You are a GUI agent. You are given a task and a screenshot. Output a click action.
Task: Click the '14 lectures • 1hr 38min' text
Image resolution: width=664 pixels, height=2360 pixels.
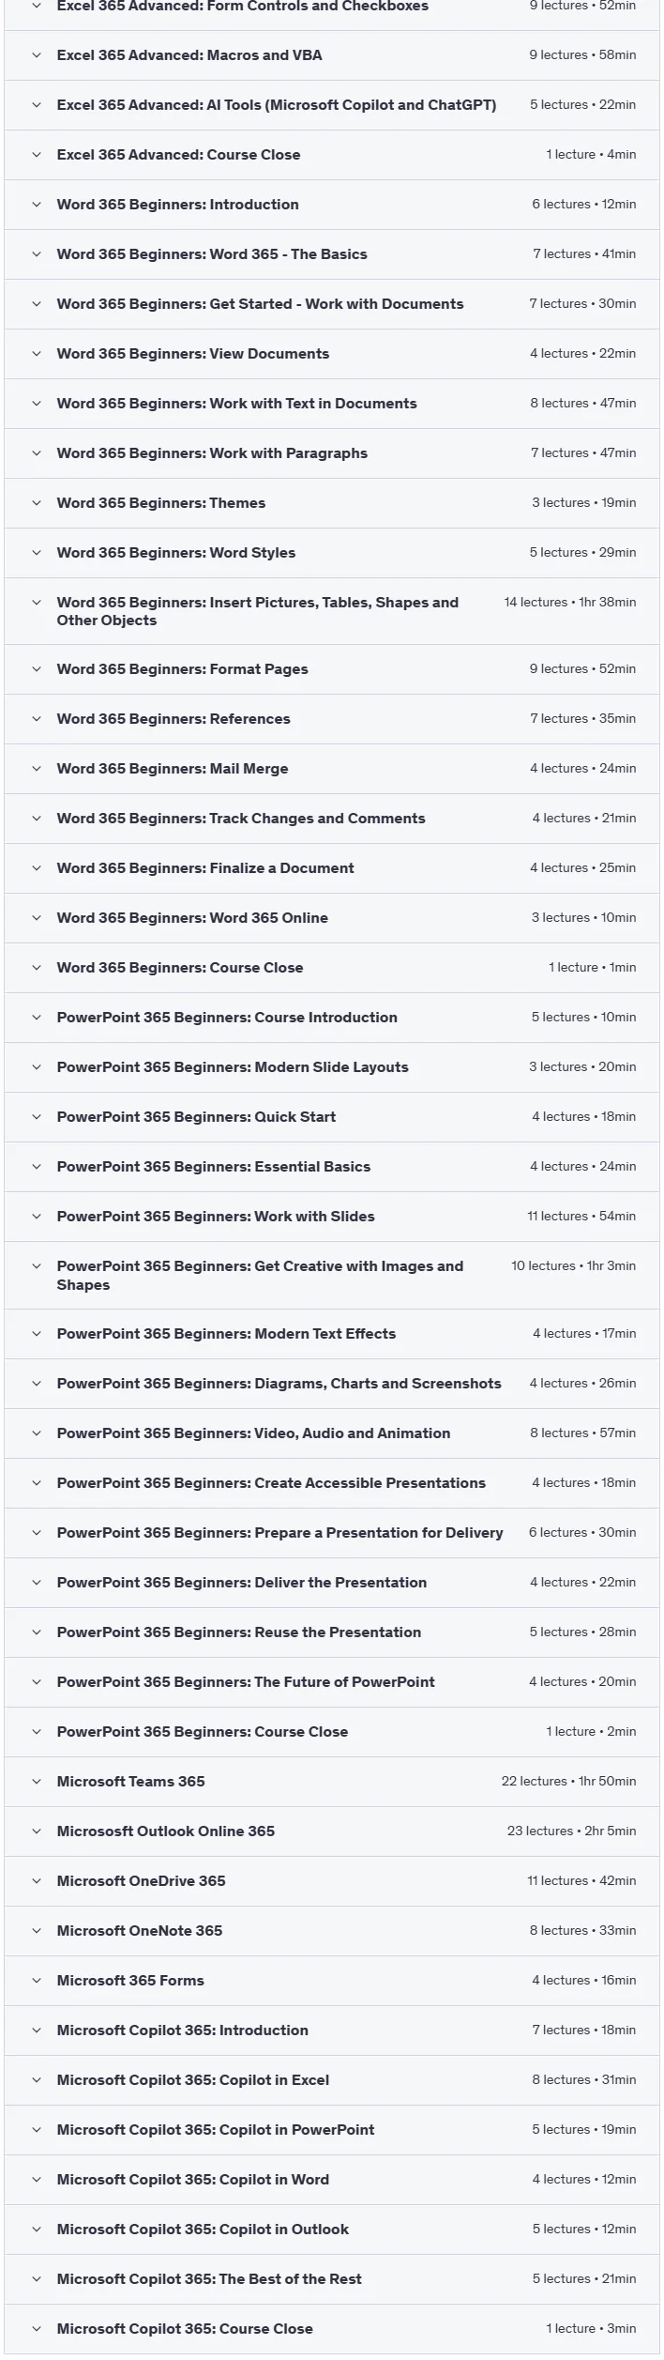(x=570, y=603)
